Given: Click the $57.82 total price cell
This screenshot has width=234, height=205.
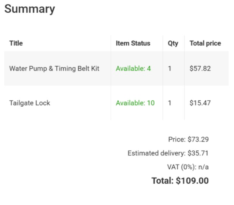Looking at the screenshot, I should tap(200, 69).
